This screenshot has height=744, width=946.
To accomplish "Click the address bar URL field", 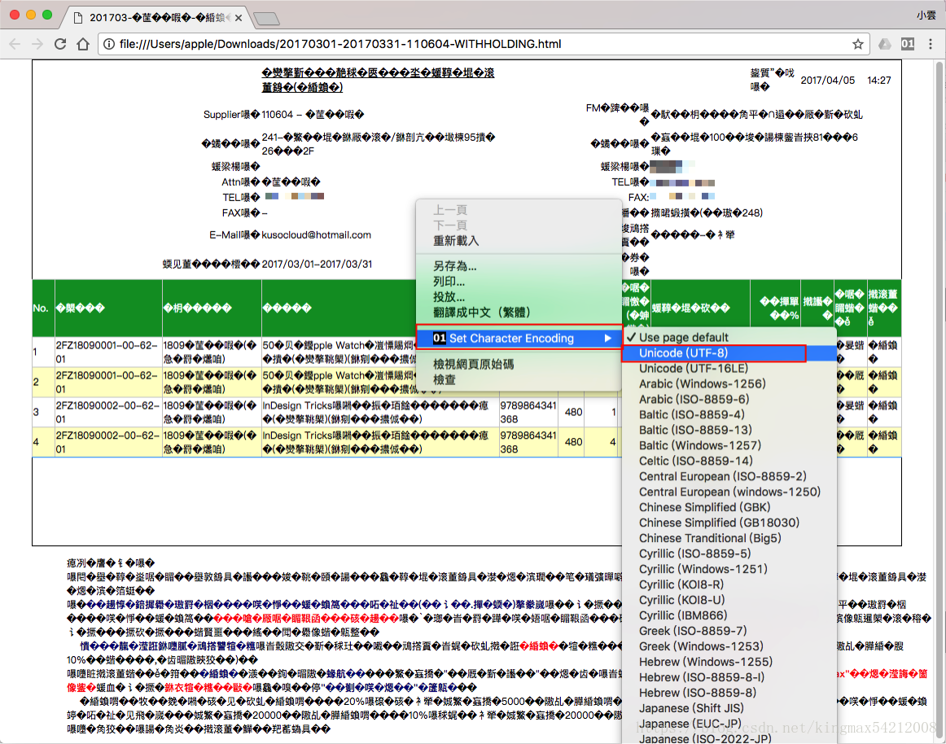I will click(483, 44).
